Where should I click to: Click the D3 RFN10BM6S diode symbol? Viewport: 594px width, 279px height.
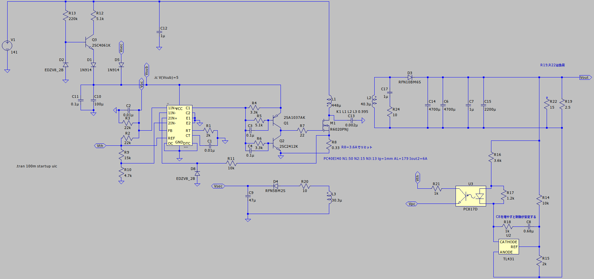[410, 77]
